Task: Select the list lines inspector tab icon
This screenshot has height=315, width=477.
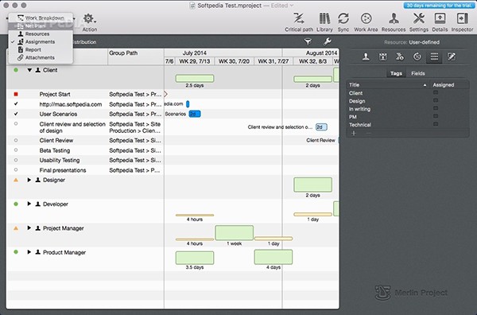Action: click(434, 56)
